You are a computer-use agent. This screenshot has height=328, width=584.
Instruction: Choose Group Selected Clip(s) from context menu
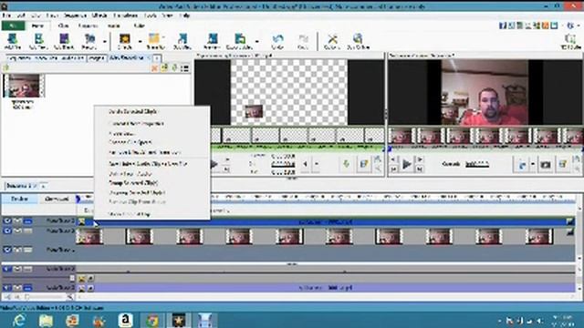point(133,183)
